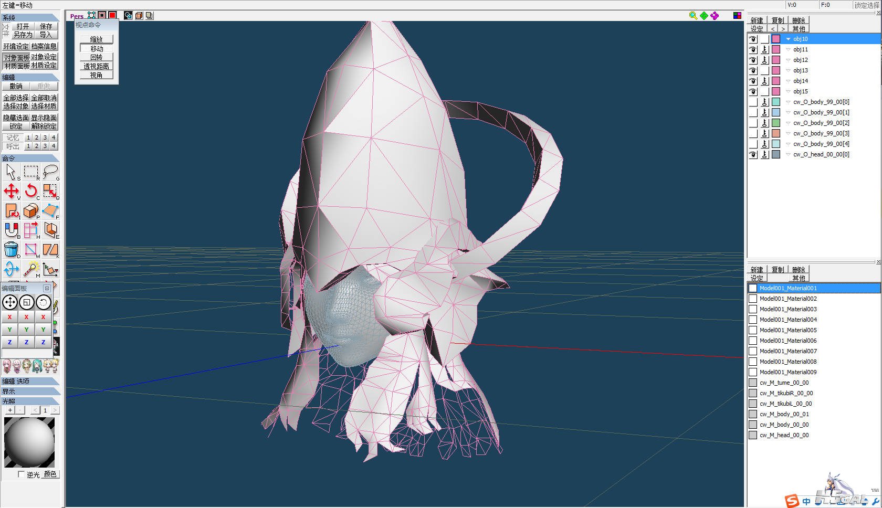Click the cw_O_head_00_00[0] gray color swatch

[776, 154]
